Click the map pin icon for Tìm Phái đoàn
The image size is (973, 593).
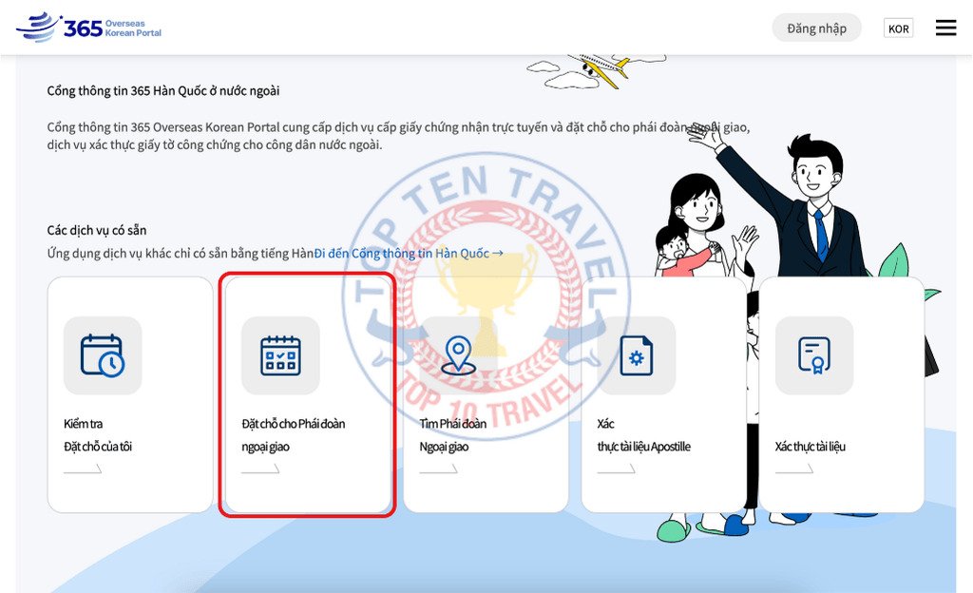458,355
